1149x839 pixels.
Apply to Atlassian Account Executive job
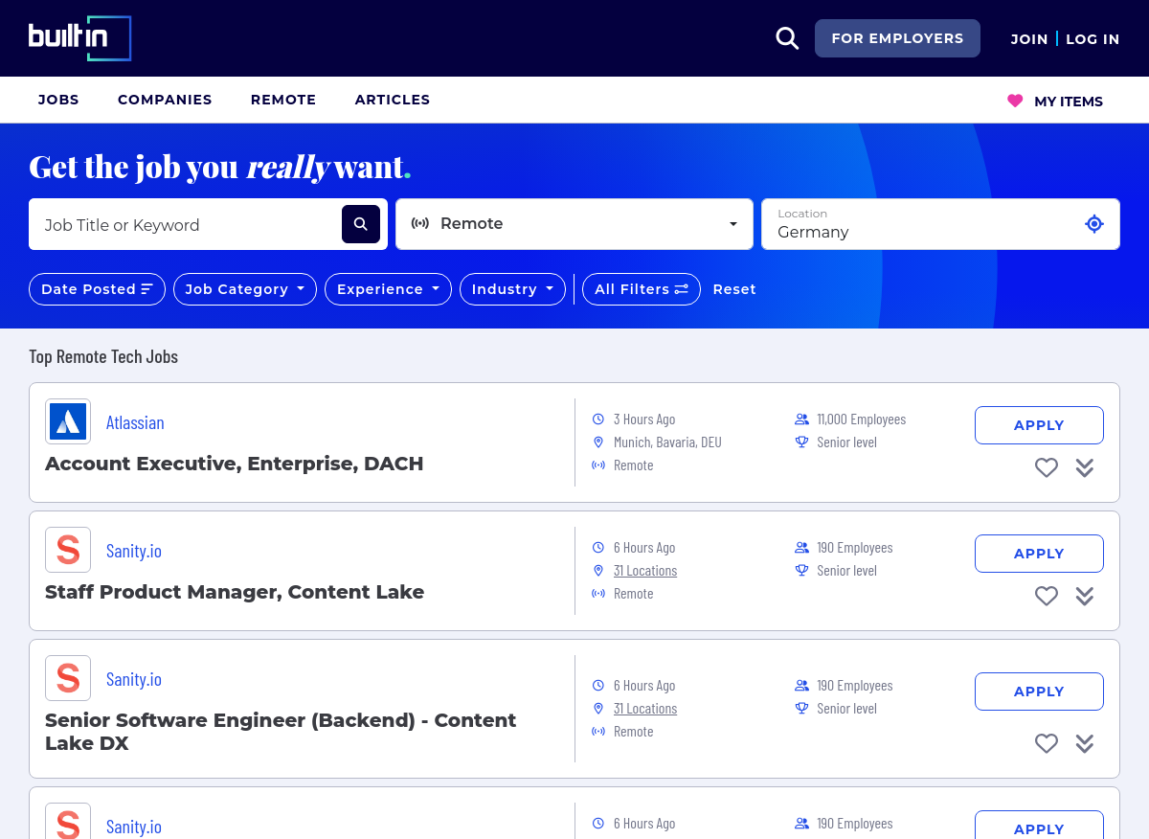1039,425
